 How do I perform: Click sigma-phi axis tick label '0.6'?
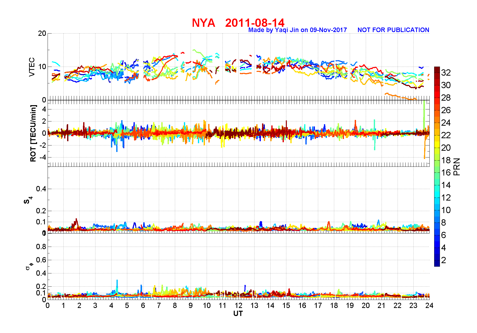click(41, 260)
